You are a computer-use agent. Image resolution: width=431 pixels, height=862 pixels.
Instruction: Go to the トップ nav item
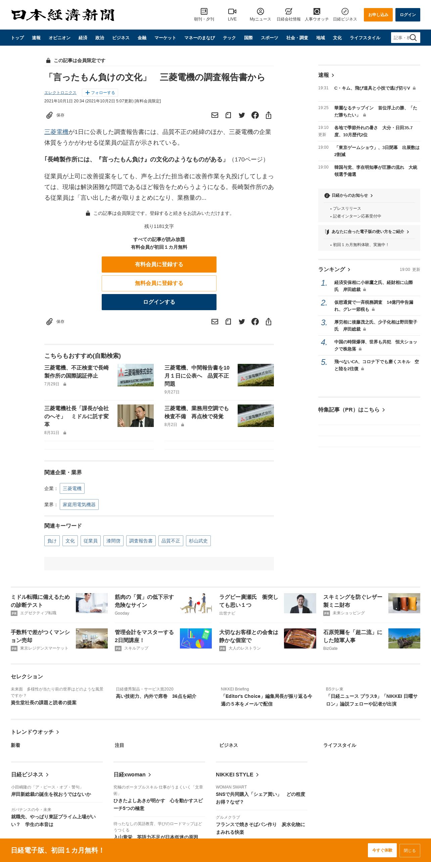tap(17, 38)
